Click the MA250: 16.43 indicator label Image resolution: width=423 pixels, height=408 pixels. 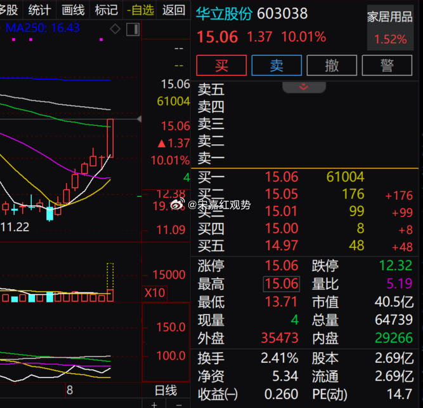pyautogui.click(x=42, y=27)
